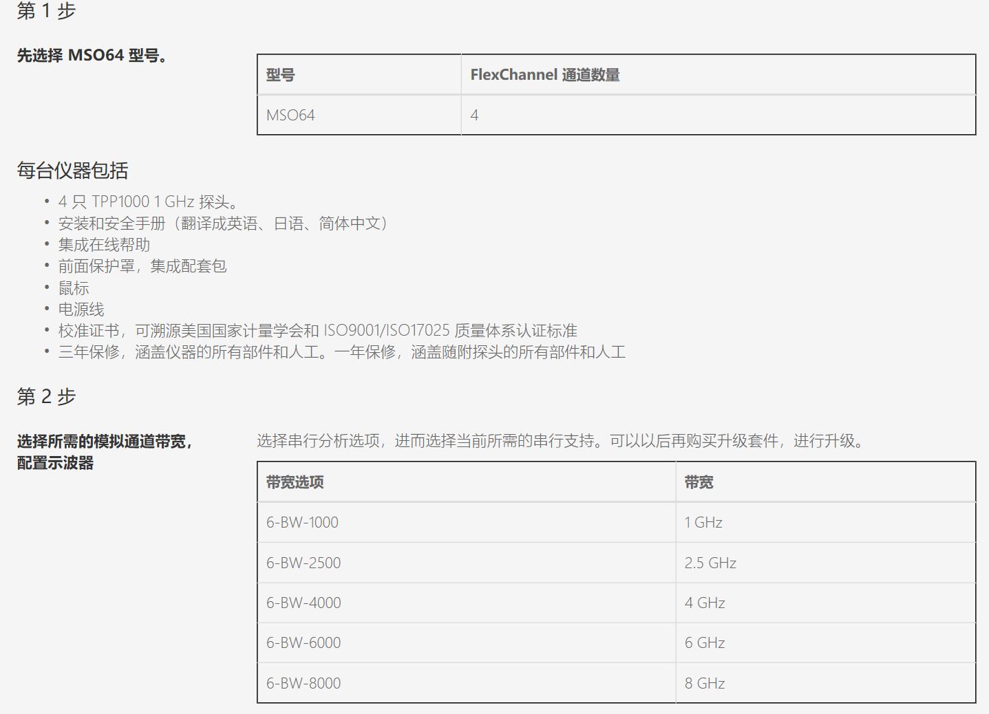The width and height of the screenshot is (989, 714).
Task: Select the 6-BW-2500 bandwidth option cell
Action: (x=304, y=563)
